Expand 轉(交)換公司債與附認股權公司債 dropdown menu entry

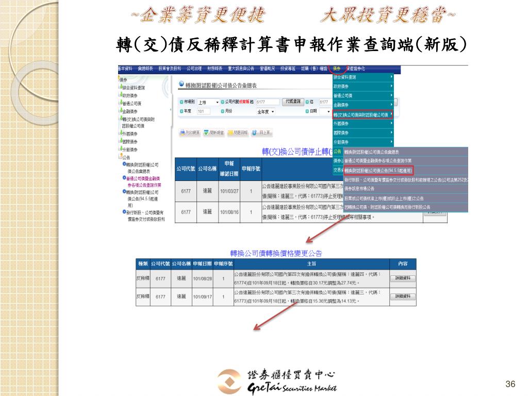363,114
